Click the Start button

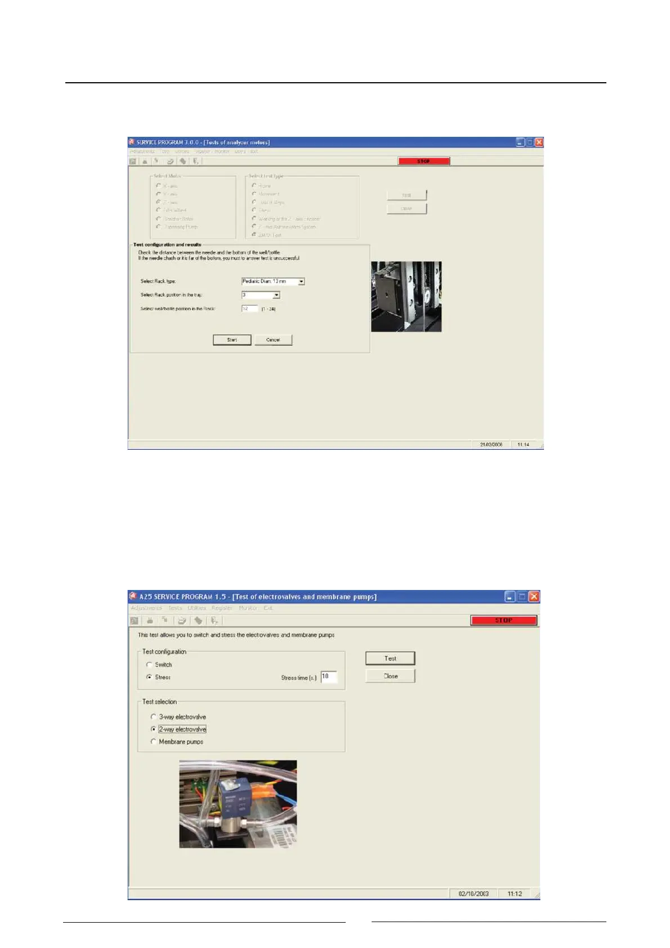[232, 340]
